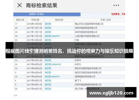This screenshot has height=100, width=139.
Task: Open the 姆巴佩 trademark applied by 叶俊
Action: [48, 40]
